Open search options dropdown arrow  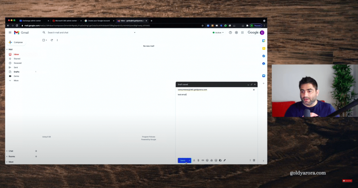(x=135, y=33)
